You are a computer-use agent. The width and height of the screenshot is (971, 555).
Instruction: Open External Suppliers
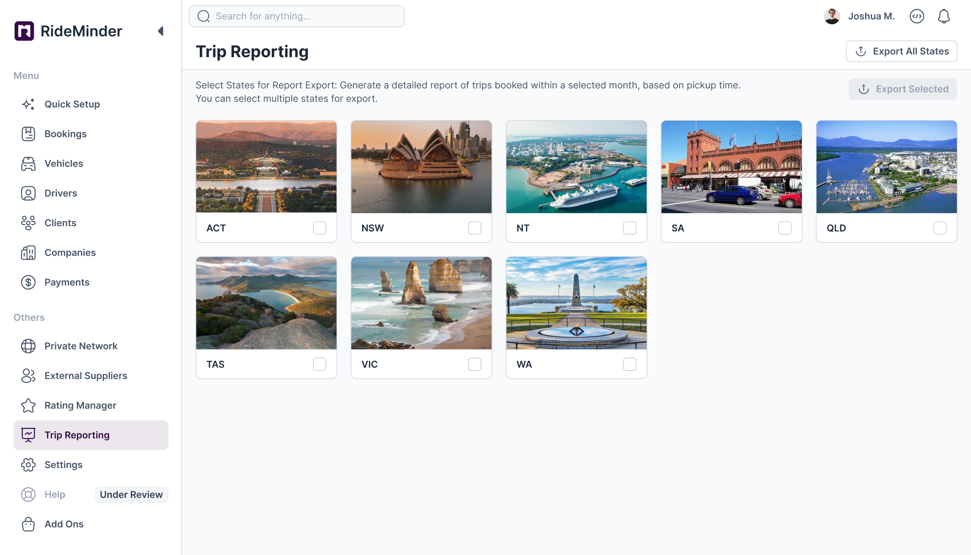(91, 376)
